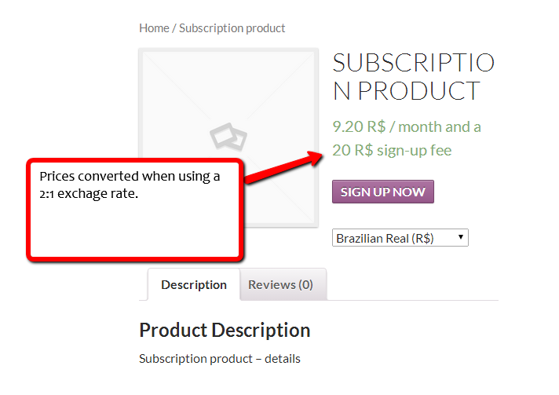Open the Brazilian Real currency dropdown
559x395 pixels.
pos(400,237)
